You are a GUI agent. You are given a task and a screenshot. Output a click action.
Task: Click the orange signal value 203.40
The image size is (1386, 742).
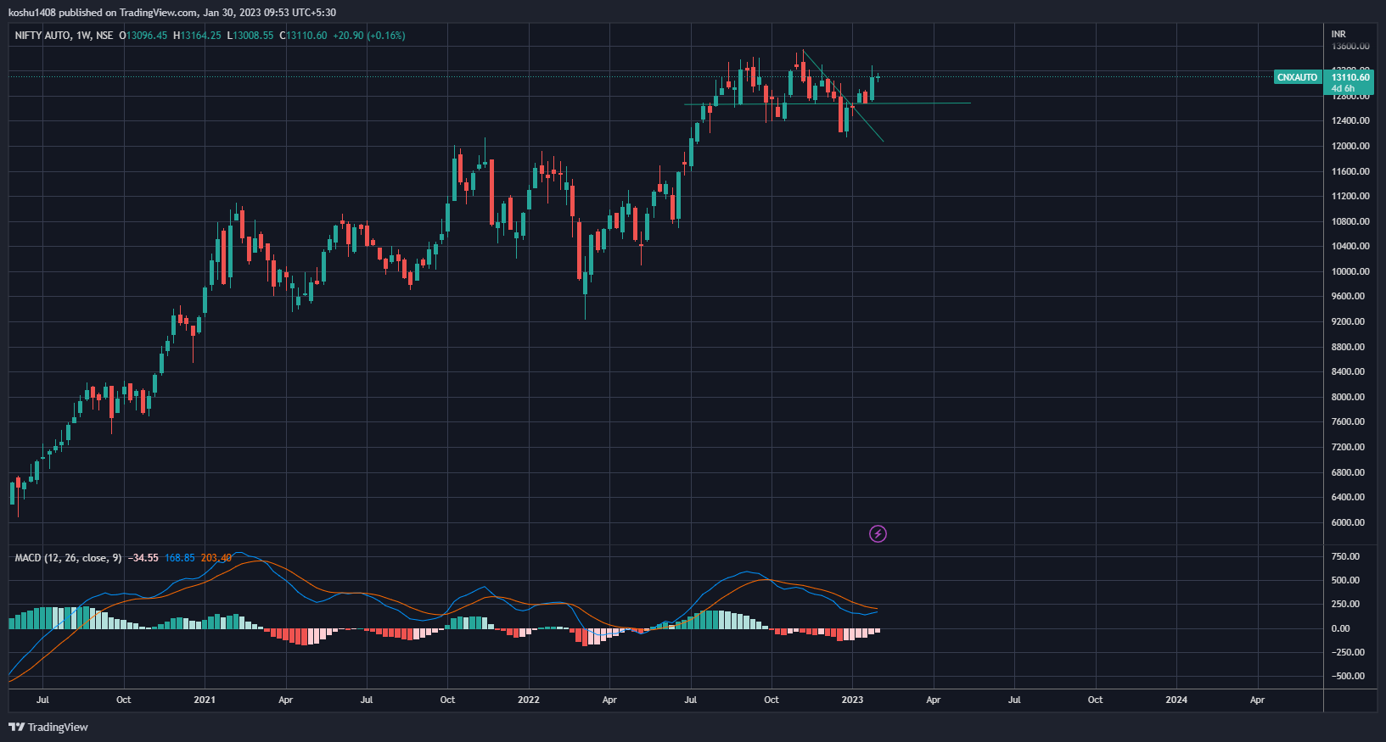click(x=216, y=558)
